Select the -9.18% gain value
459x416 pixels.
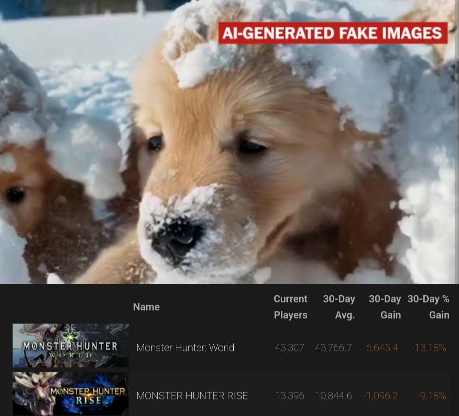click(x=431, y=396)
